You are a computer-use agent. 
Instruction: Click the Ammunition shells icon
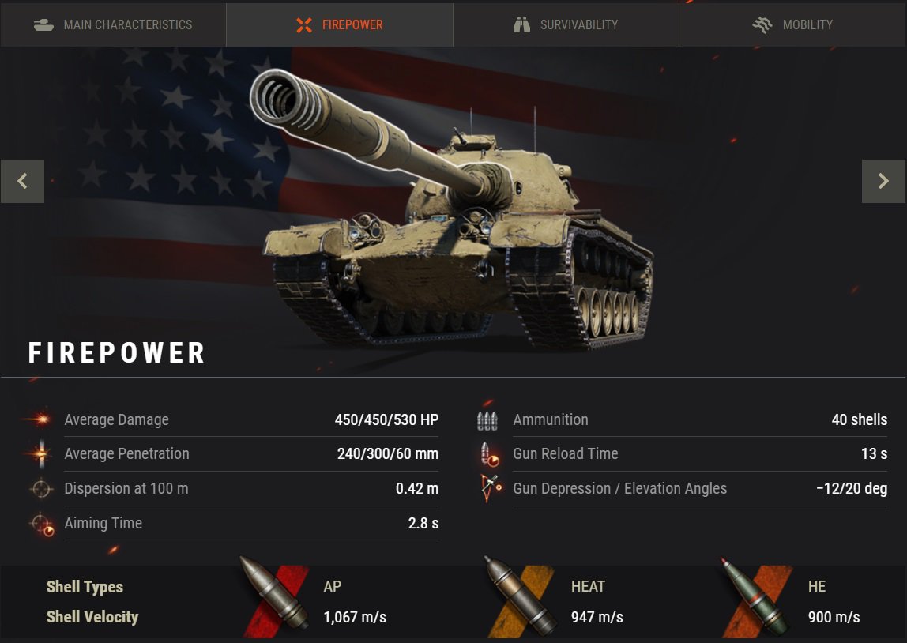(x=487, y=420)
